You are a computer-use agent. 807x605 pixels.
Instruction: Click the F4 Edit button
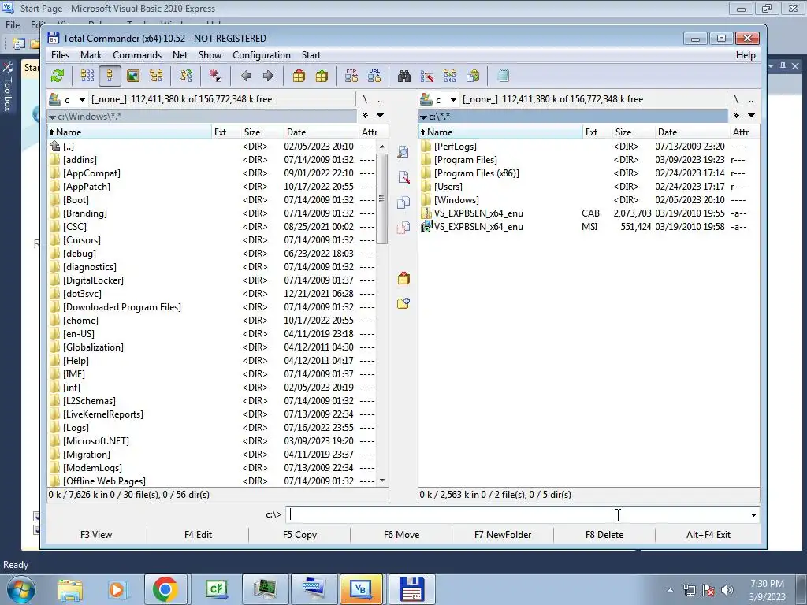coord(198,535)
